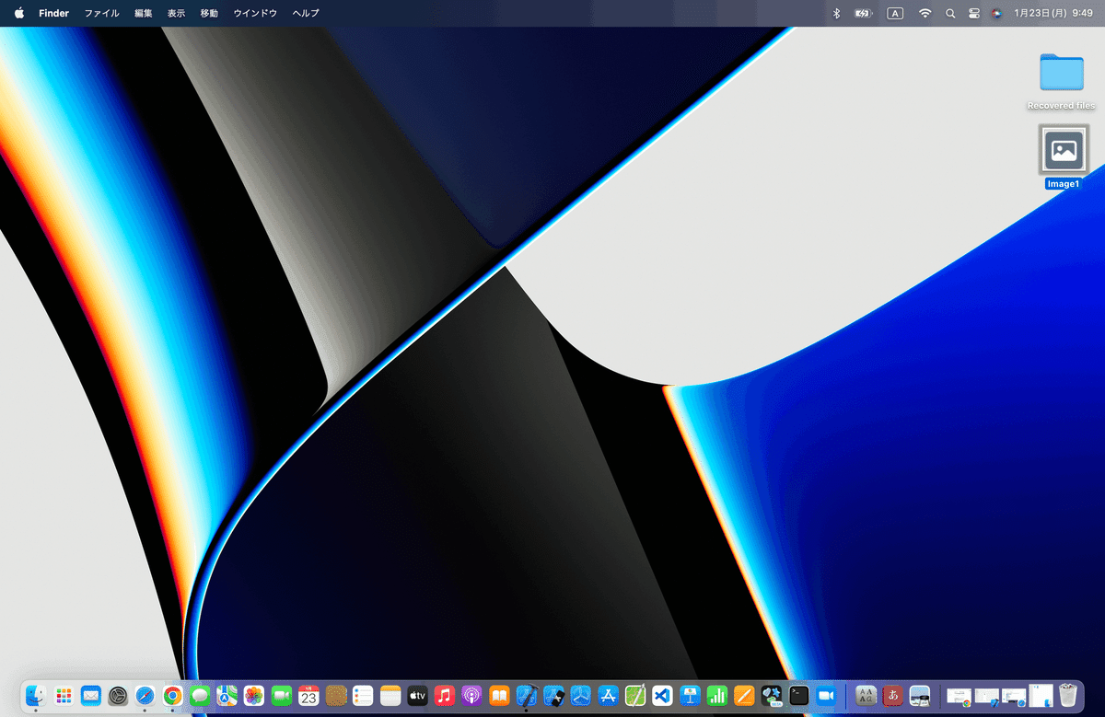Restore minimized Safari window thumbnail

click(1014, 696)
